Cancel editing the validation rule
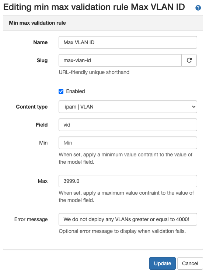The width and height of the screenshot is (206, 273). point(190,263)
